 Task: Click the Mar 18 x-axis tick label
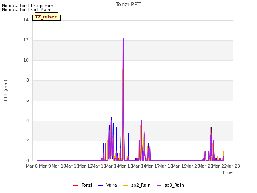pos(166,166)
